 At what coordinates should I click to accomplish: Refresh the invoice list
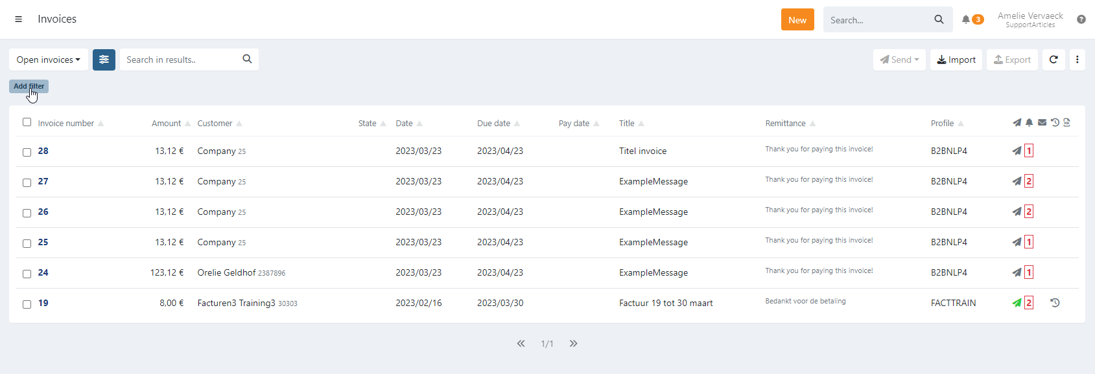[x=1054, y=60]
